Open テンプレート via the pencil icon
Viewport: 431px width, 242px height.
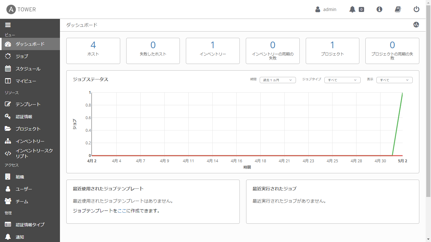click(8, 104)
